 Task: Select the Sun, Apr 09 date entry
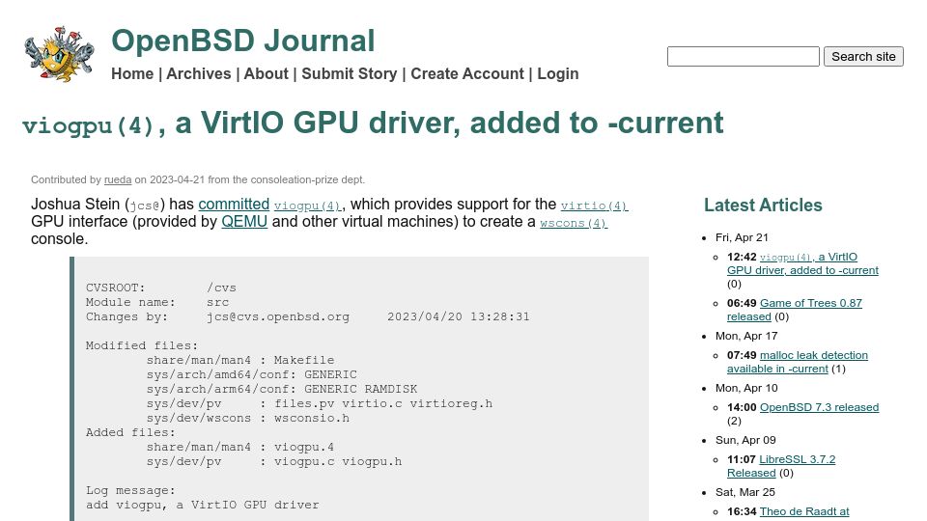[x=745, y=440]
